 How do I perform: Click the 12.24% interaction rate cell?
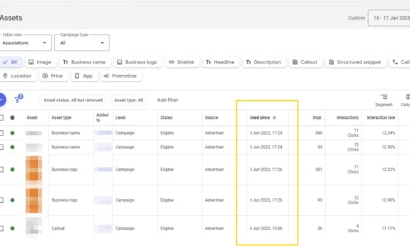388,133
